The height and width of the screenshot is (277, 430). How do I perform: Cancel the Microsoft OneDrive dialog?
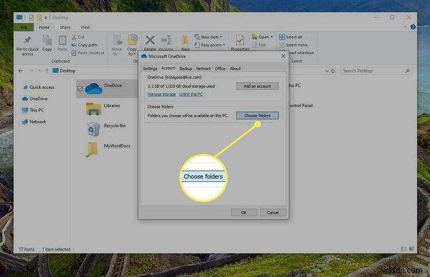[x=273, y=213]
